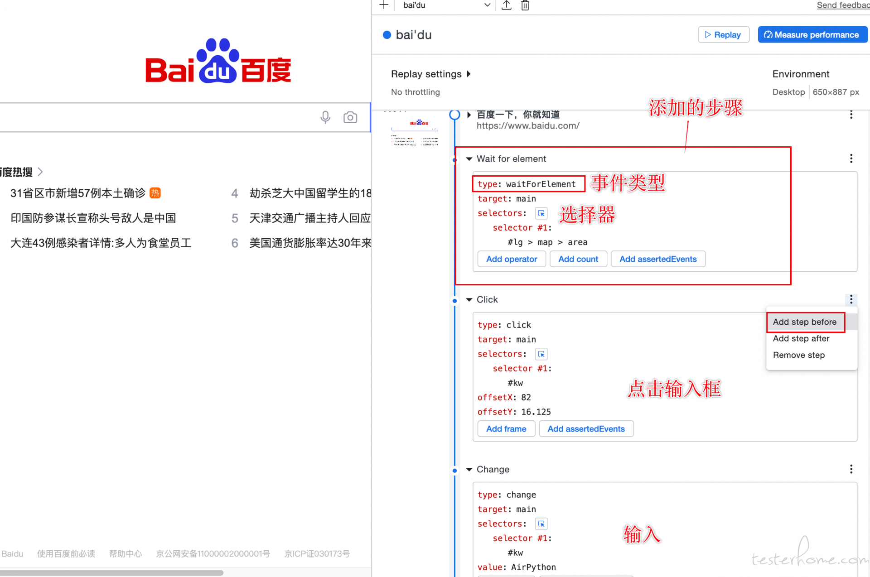Click the Add operator button
This screenshot has width=870, height=577.
[x=512, y=259]
